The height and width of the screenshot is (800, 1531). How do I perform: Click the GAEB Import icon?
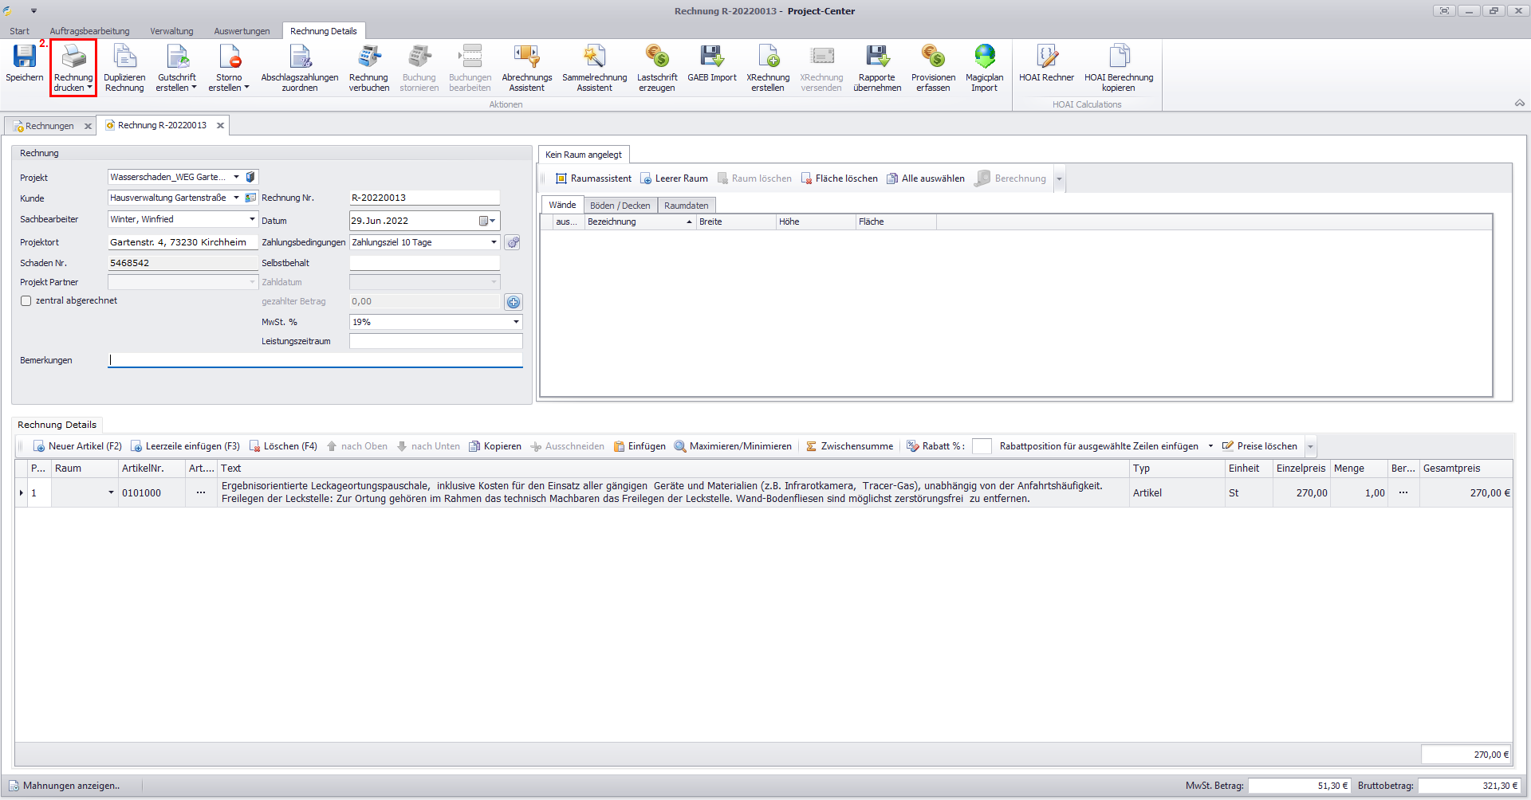pos(711,57)
